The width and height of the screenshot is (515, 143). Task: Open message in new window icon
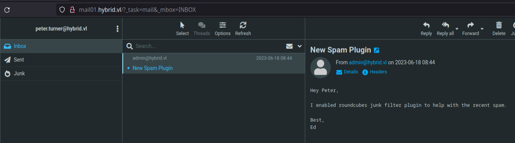click(376, 50)
